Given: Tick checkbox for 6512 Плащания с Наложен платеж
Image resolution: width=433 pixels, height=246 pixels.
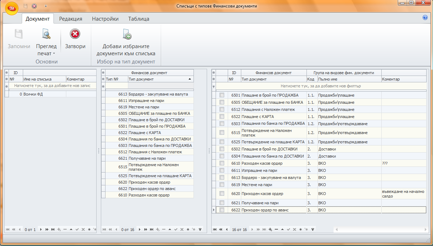Looking at the screenshot, I should (222, 109).
